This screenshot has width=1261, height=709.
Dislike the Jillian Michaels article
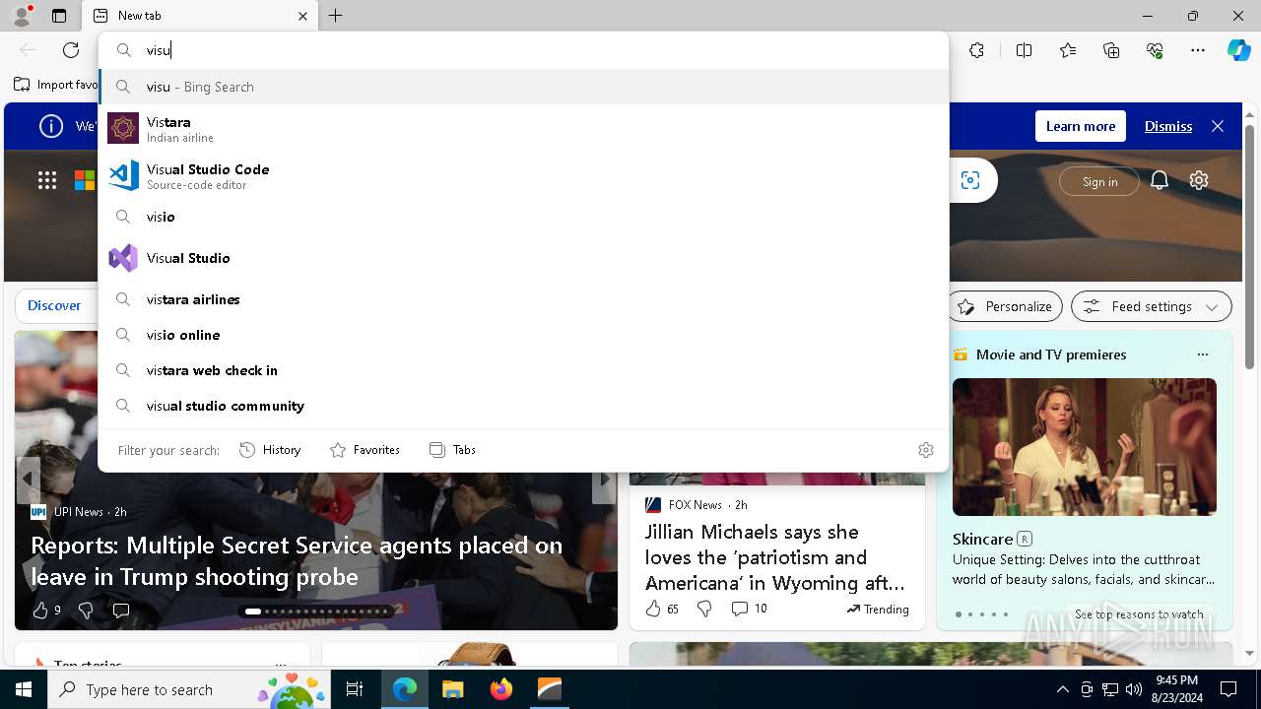(704, 609)
